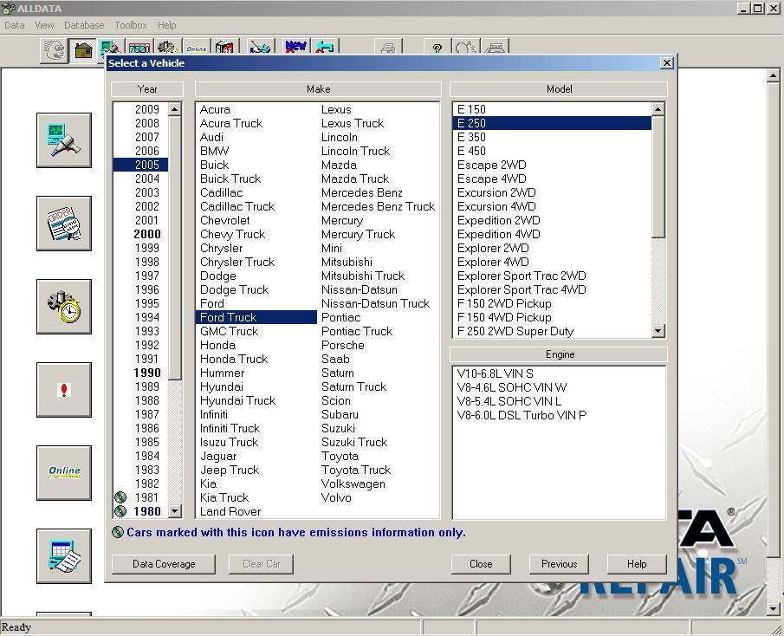Click the red exclamation sidebar icon
This screenshot has height=636, width=784.
coord(64,390)
